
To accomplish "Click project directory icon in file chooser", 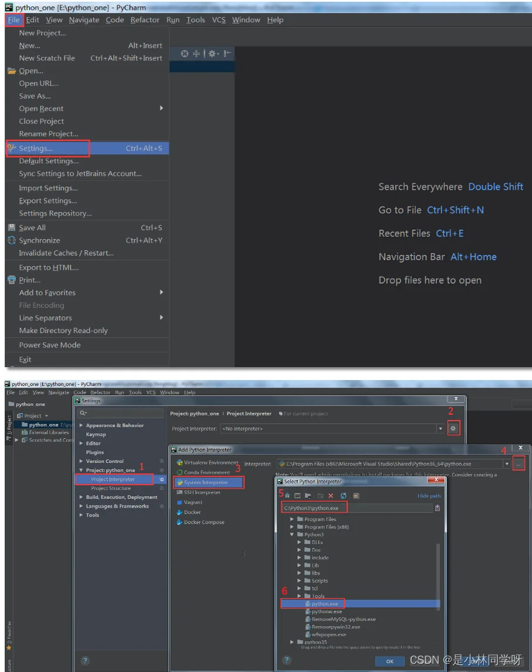I will tap(308, 495).
